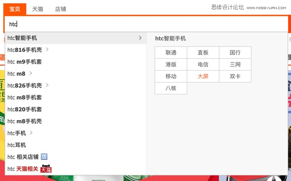The height and width of the screenshot is (181, 291).
Task: Filter by 港版 attribute
Action: 171,65
